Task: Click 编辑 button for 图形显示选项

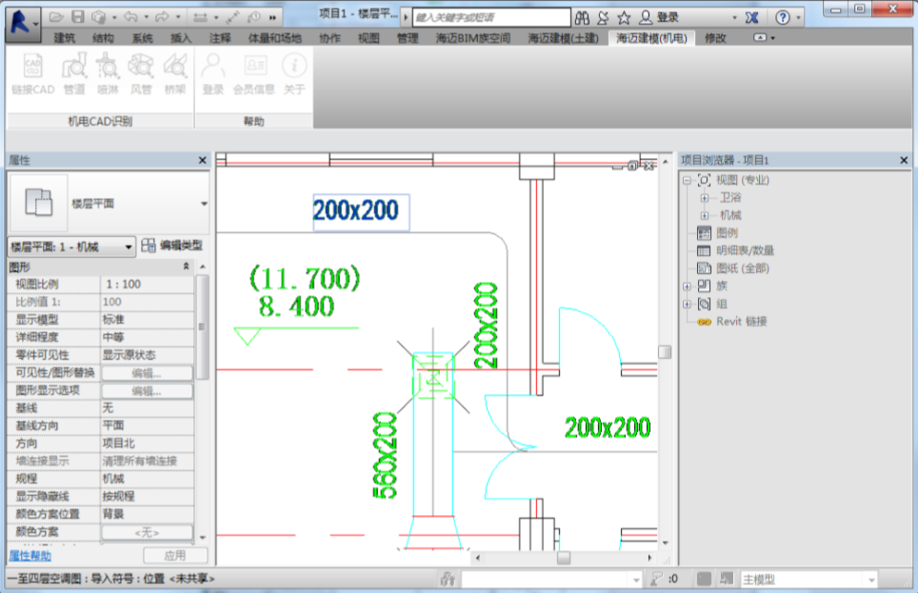Action: point(147,391)
